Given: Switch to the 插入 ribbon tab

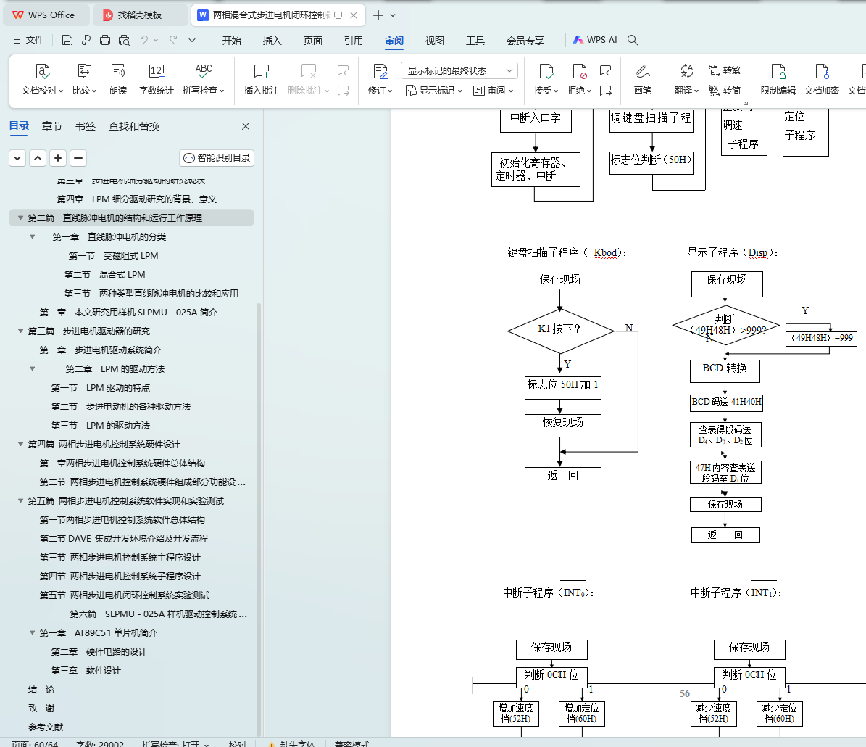Looking at the screenshot, I should click(272, 41).
